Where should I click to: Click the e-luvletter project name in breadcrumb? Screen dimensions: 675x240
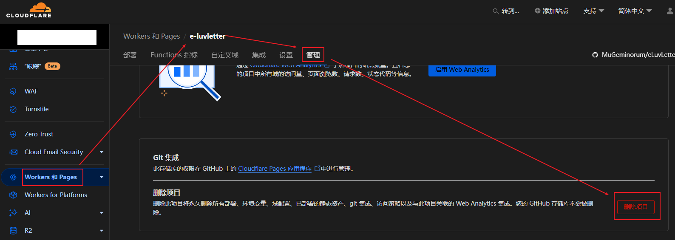207,36
